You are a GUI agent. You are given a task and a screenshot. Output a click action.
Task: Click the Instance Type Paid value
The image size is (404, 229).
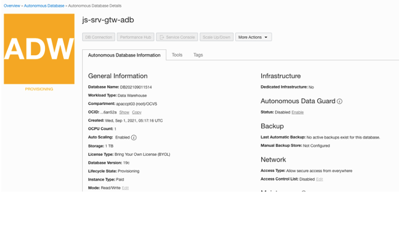point(120,179)
